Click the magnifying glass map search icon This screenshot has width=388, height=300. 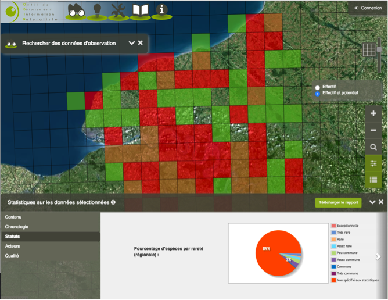373,147
